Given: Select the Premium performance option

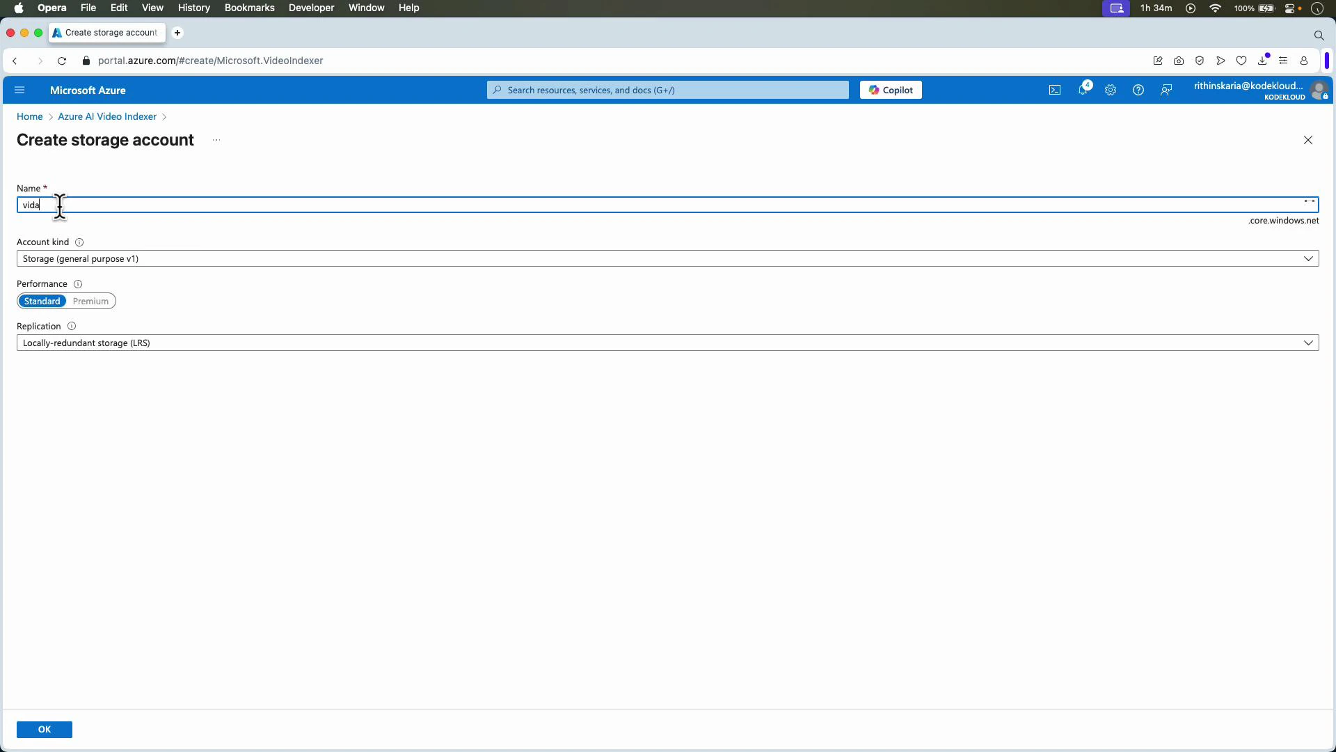Looking at the screenshot, I should coord(91,301).
